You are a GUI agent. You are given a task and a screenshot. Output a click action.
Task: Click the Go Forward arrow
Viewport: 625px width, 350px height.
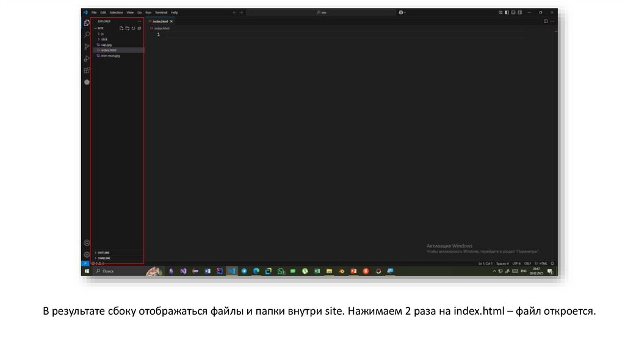click(x=241, y=12)
